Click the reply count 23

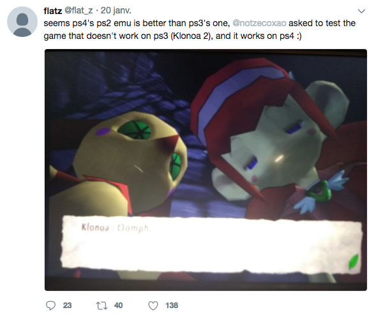(67, 306)
